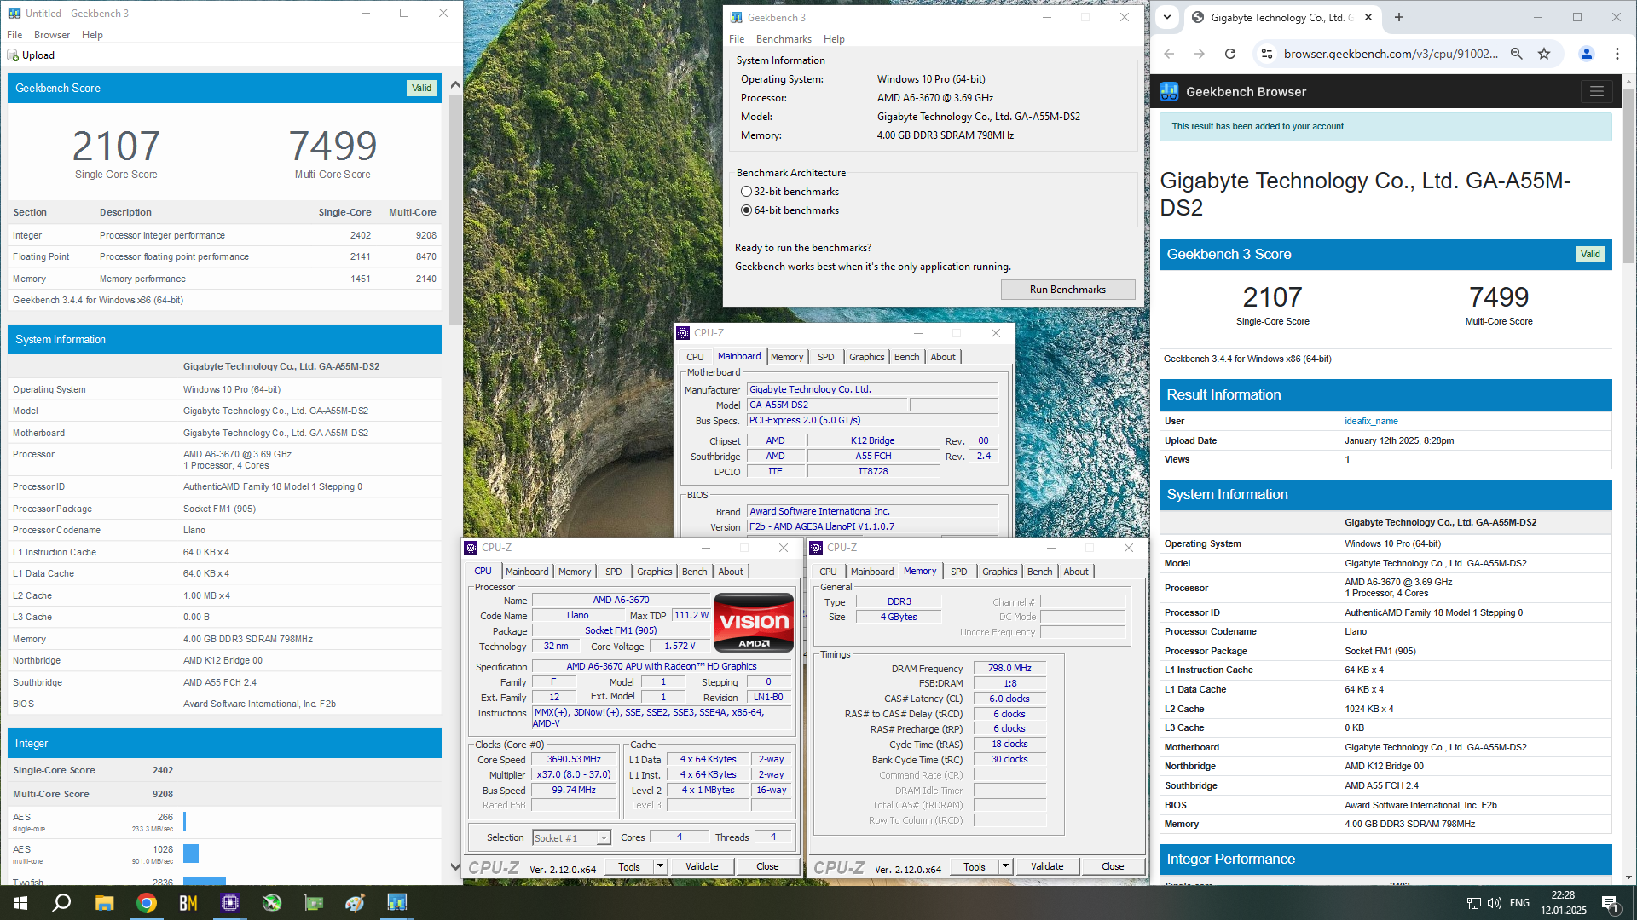Reload the Geekbench Browser page
1637x920 pixels.
point(1230,54)
